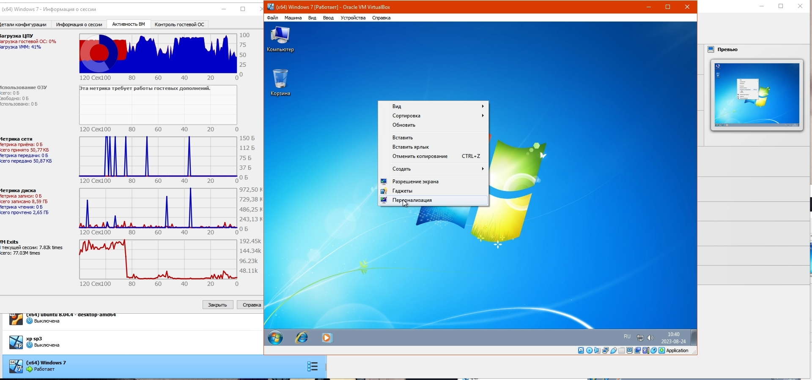Open the Windows 7 Start menu orb

(275, 338)
